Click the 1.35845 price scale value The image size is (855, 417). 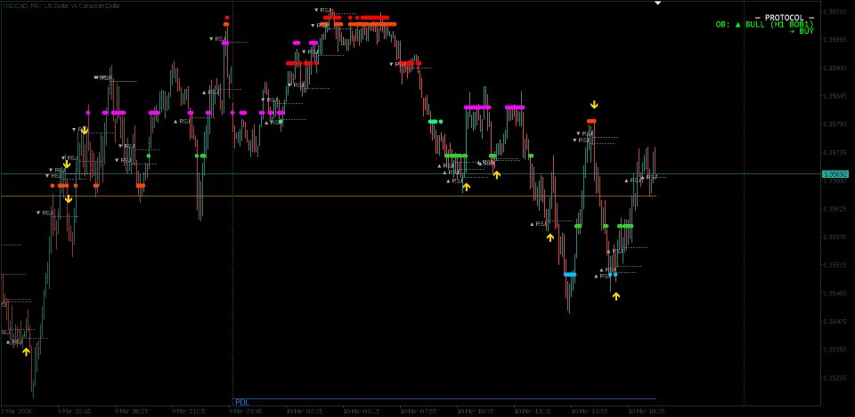click(835, 96)
